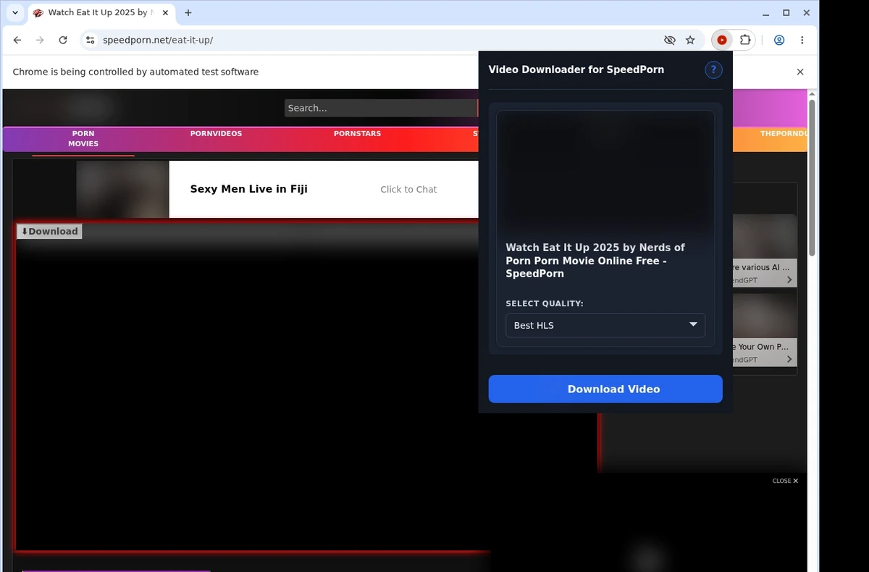This screenshot has width=869, height=572.
Task: Click the page vertical scrollbar
Action: [812, 177]
